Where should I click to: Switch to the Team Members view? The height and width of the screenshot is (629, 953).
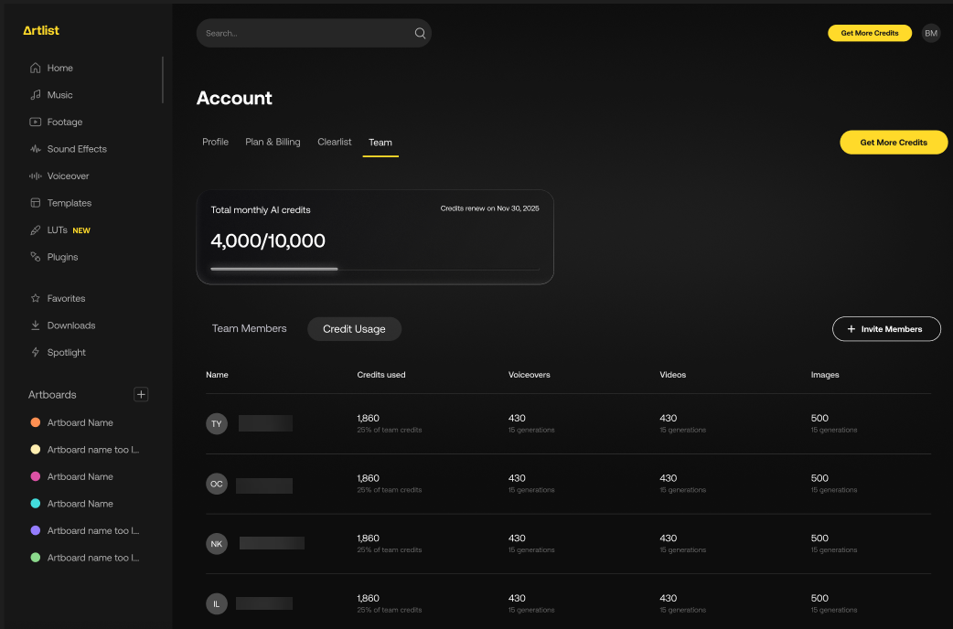(249, 329)
